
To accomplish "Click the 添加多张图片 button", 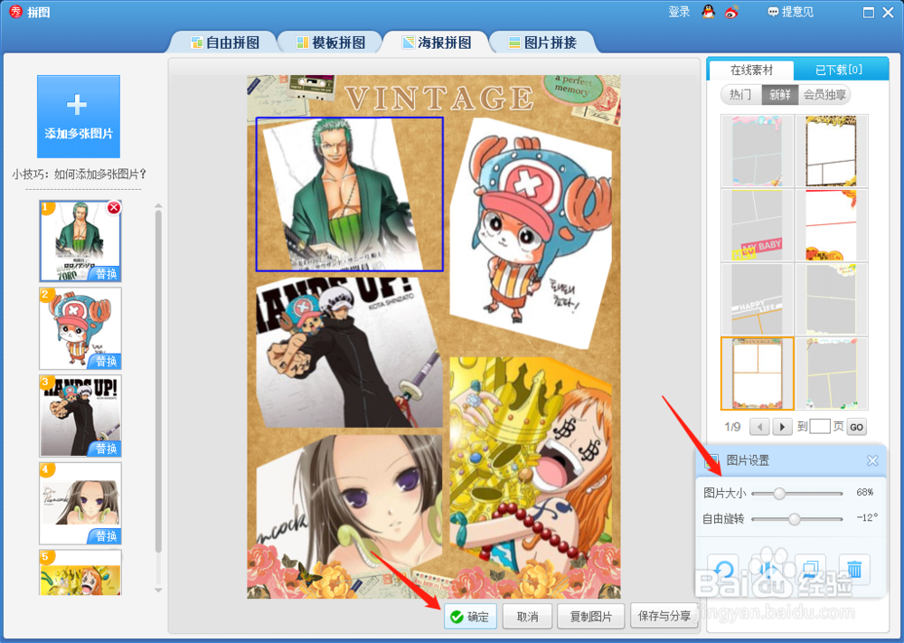I will (x=79, y=117).
